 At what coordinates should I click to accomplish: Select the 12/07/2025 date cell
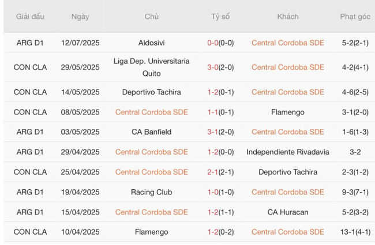click(80, 43)
